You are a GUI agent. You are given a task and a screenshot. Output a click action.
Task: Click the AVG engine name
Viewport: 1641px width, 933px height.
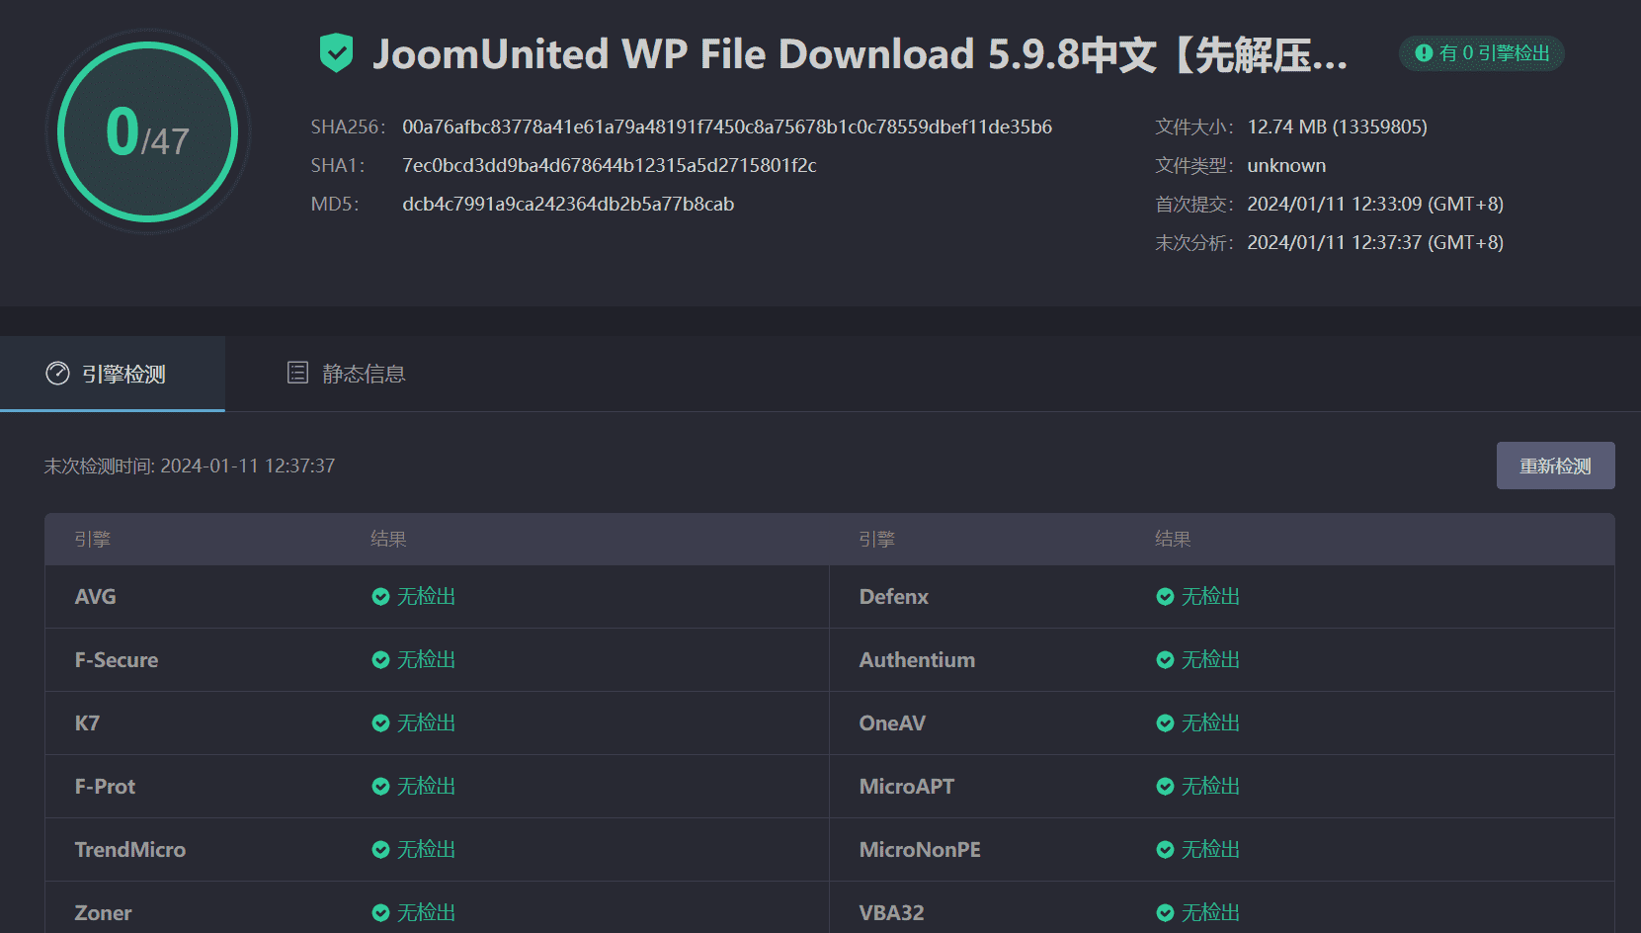pos(96,597)
